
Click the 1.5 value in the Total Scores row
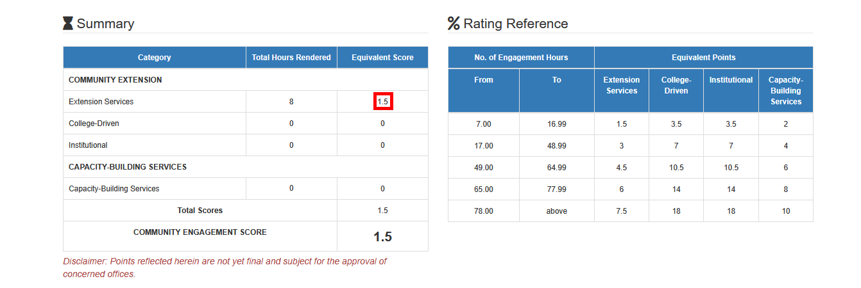[x=382, y=211]
